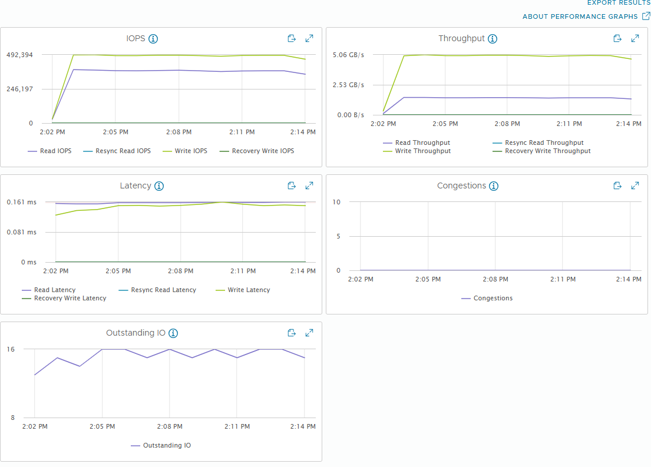Click the Congestions info icon

pos(494,186)
